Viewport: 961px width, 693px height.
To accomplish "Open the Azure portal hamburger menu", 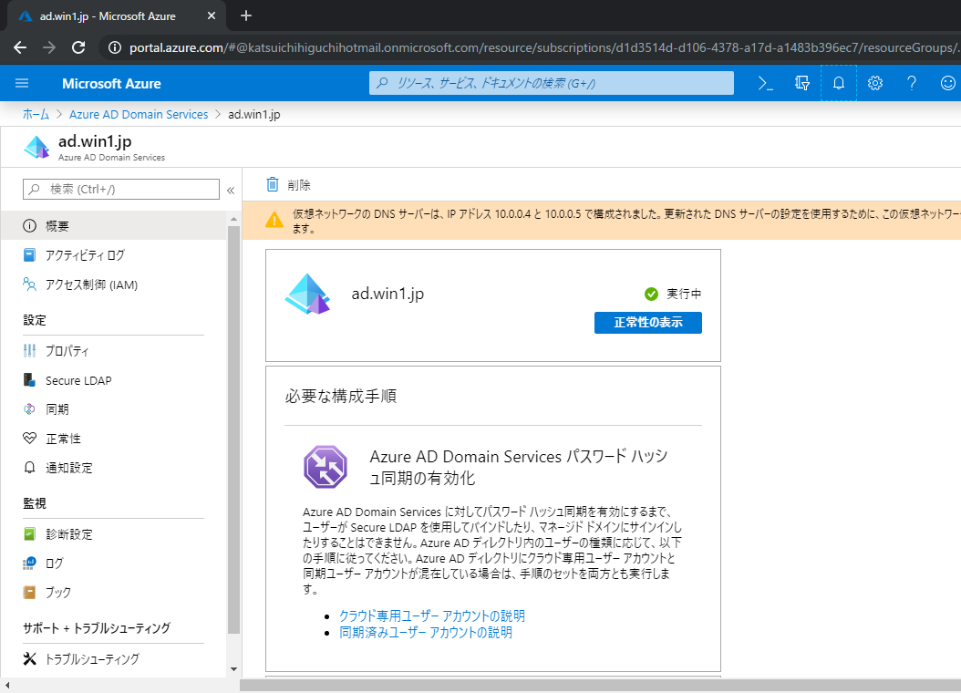I will [22, 83].
